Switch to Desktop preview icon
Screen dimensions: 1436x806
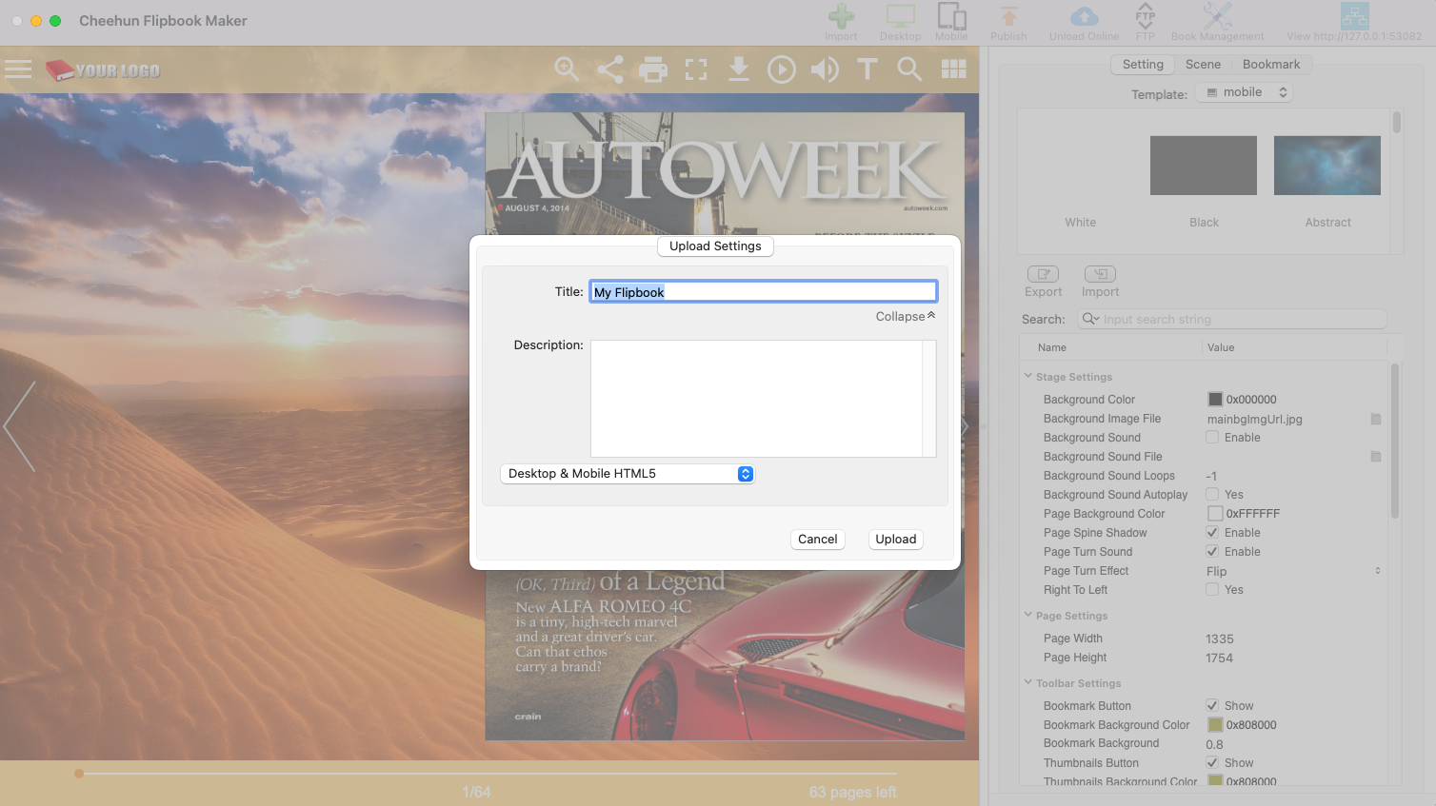pos(900,17)
